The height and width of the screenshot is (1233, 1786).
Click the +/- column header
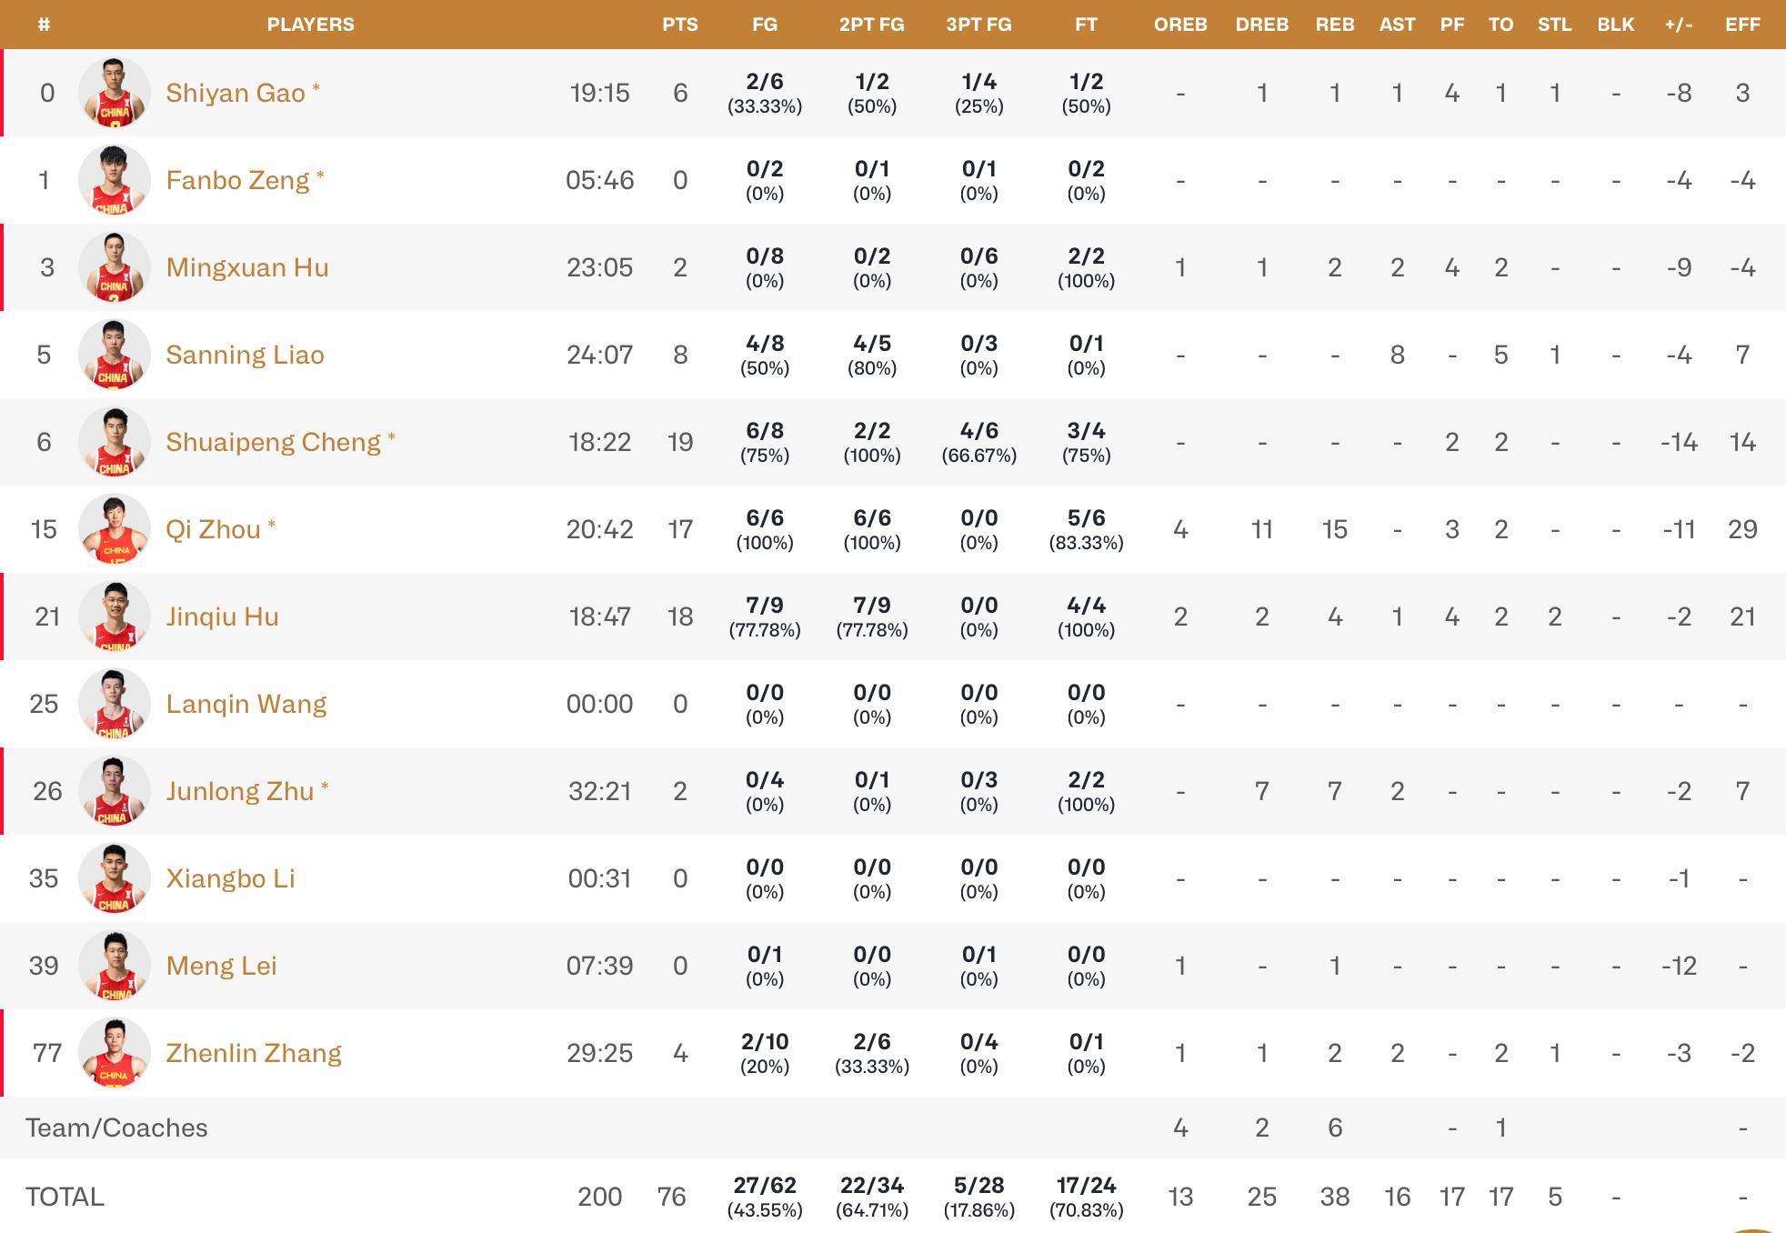(x=1679, y=25)
